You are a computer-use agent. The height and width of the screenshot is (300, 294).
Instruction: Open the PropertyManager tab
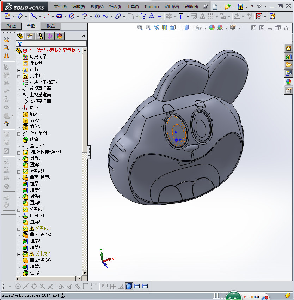pyautogui.click(x=30, y=36)
